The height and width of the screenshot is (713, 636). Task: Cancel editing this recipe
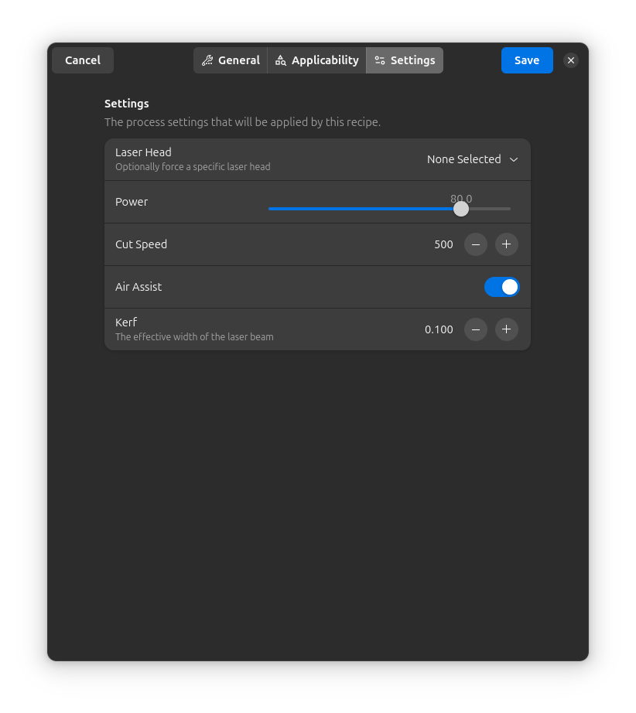(x=82, y=60)
